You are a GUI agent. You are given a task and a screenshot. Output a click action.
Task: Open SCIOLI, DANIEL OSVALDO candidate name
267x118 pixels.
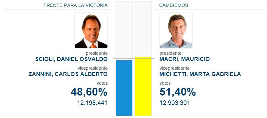[x=71, y=59]
